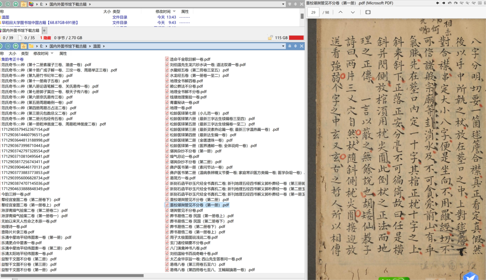Toggle the '1 隐藏' hidden files indicator
Image resolution: width=486 pixels, height=280 pixels.
[45, 38]
